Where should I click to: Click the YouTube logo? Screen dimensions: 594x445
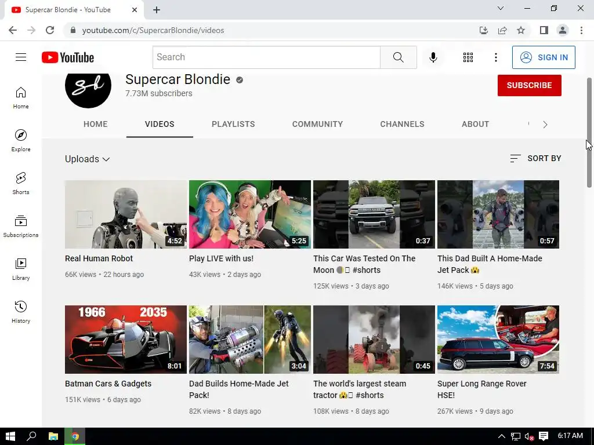point(68,57)
